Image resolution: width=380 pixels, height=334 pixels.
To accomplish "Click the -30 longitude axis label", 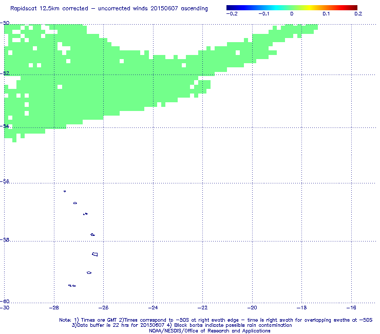I will tap(5, 308).
